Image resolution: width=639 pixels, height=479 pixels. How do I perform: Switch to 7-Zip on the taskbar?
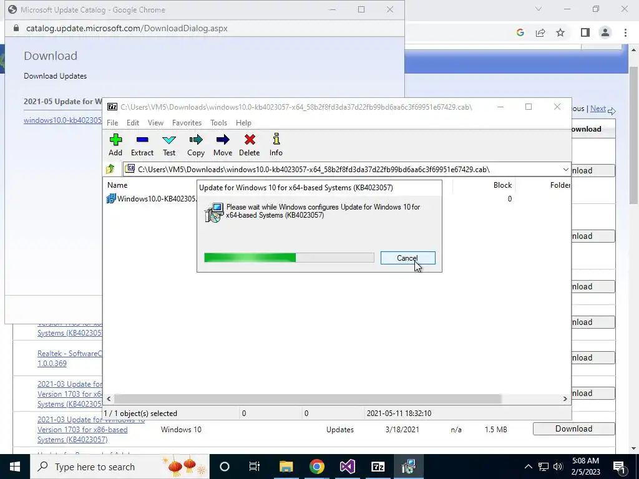[x=378, y=467]
